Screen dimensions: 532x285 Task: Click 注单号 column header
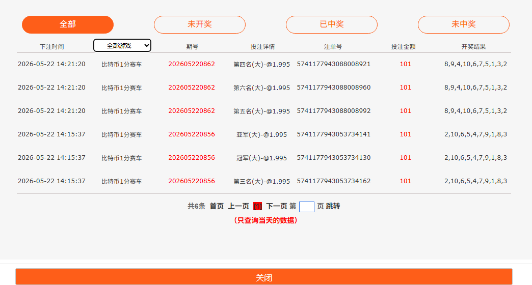point(333,47)
